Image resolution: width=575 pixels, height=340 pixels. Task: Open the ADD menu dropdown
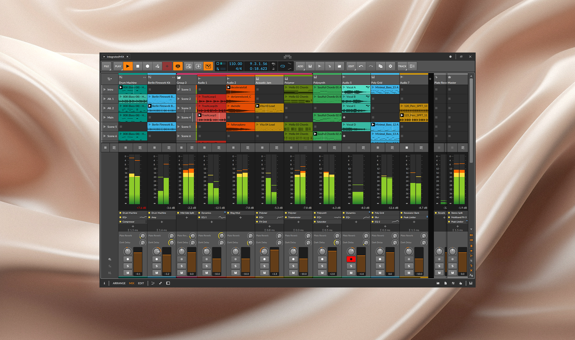coord(300,66)
